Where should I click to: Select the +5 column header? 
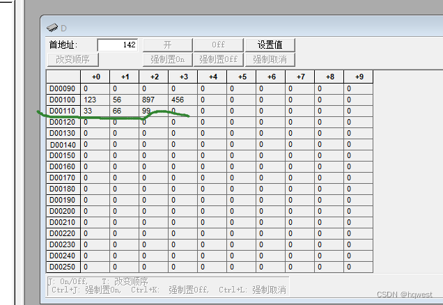point(242,77)
